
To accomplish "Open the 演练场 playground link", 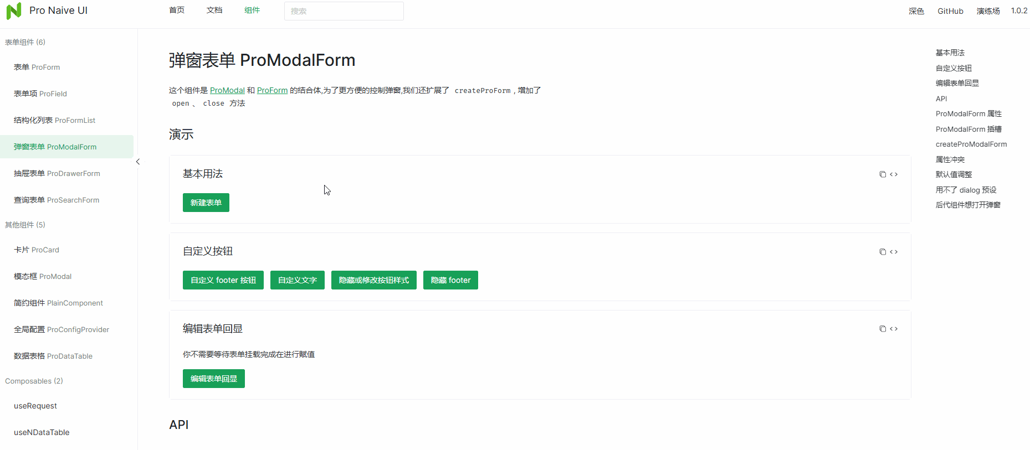I will click(988, 11).
